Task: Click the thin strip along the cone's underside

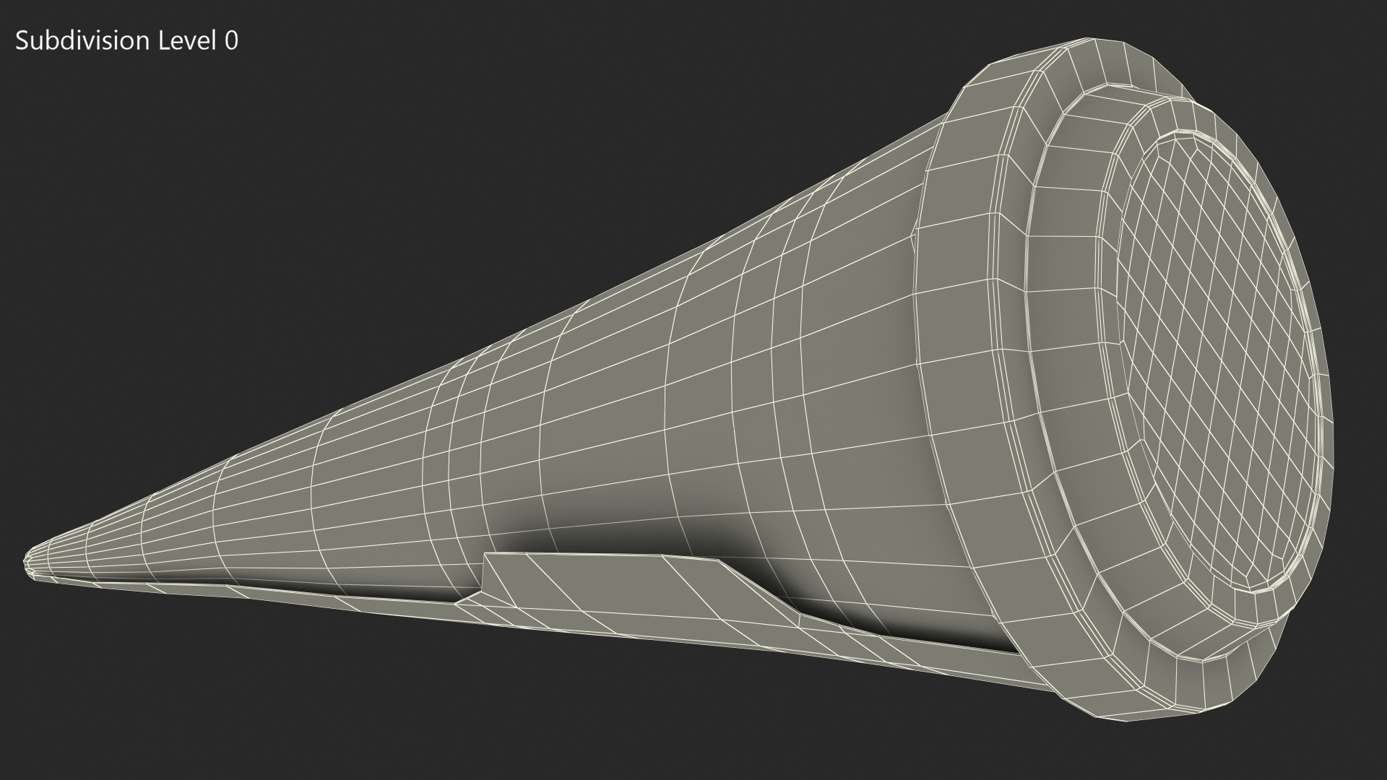Action: coord(289,597)
